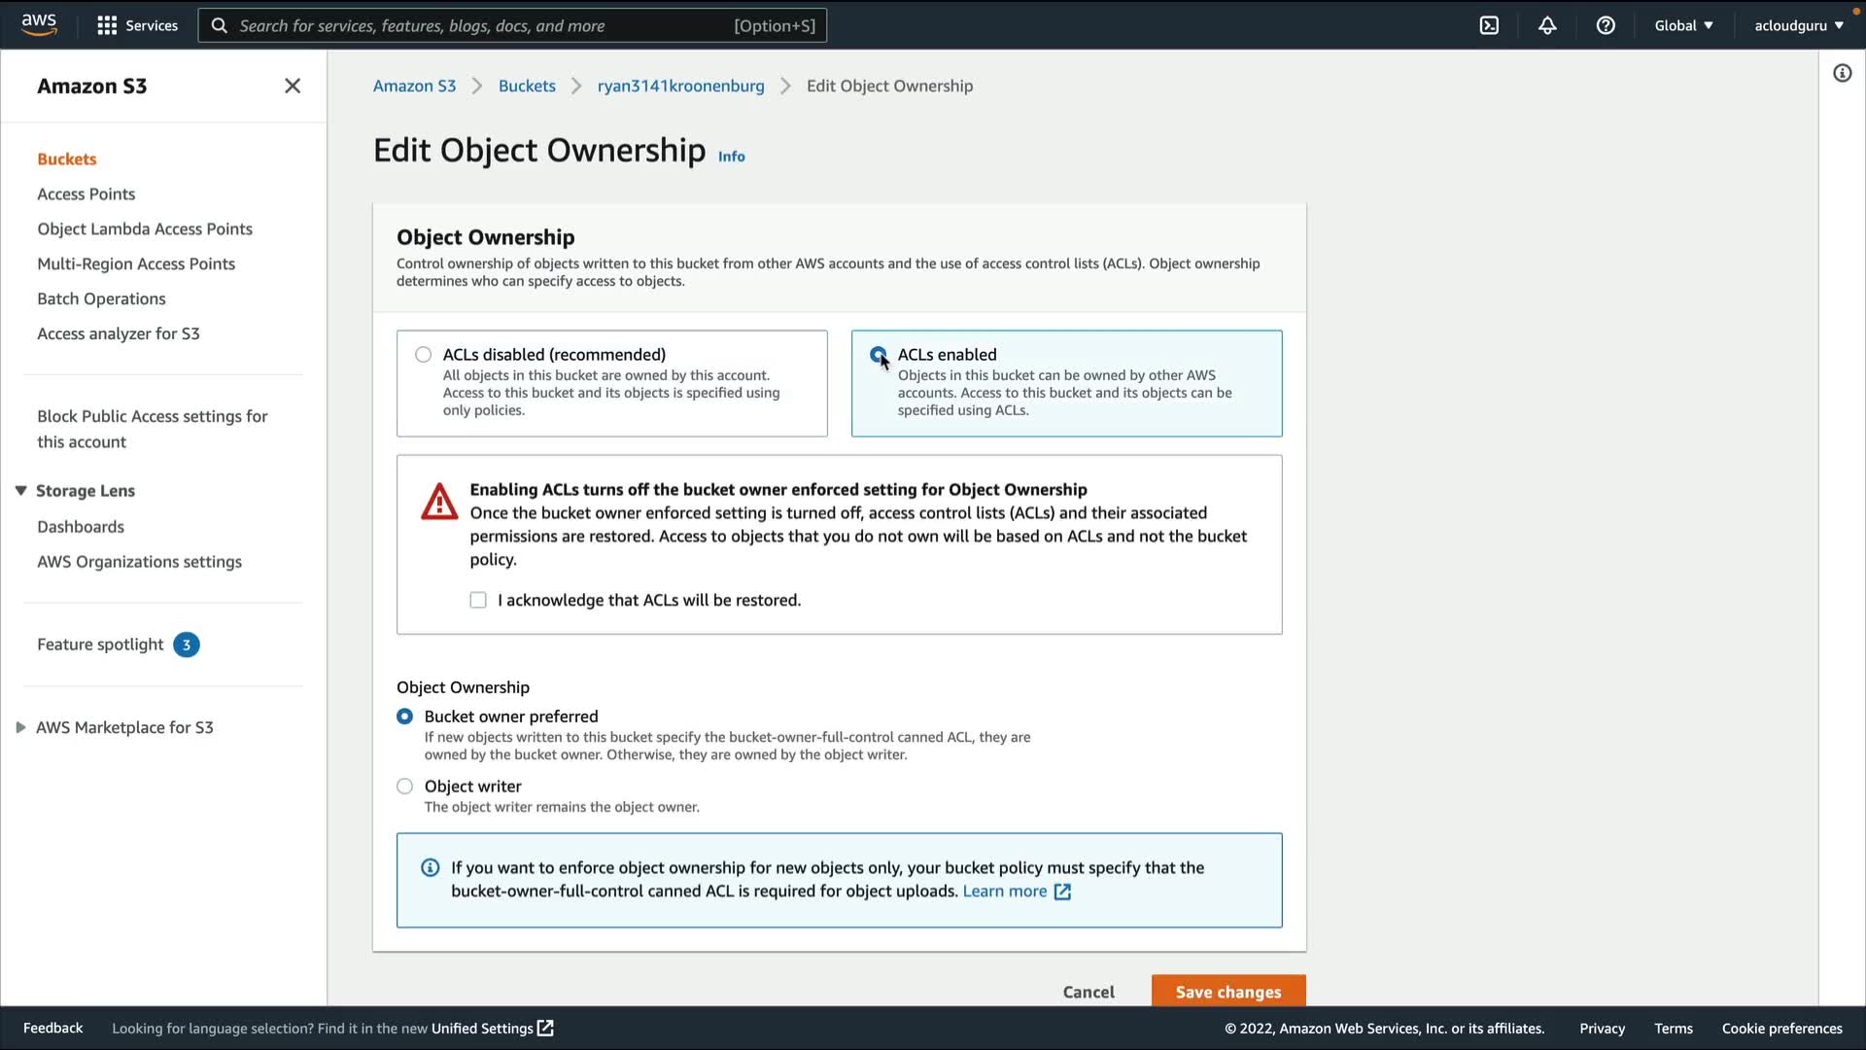Open AWS CloudShell icon in top bar
This screenshot has width=1866, height=1050.
1489,26
